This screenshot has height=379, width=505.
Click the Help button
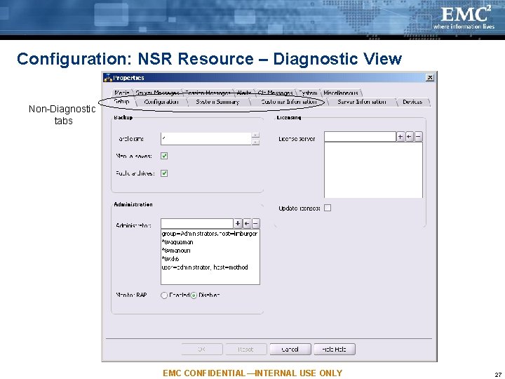click(x=335, y=349)
